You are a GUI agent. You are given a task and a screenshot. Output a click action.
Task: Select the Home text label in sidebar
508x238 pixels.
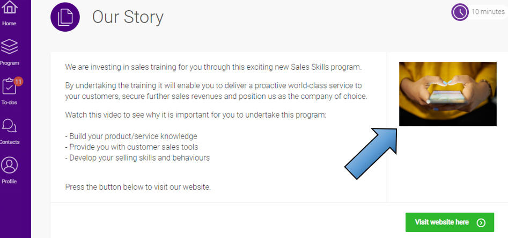coord(9,24)
